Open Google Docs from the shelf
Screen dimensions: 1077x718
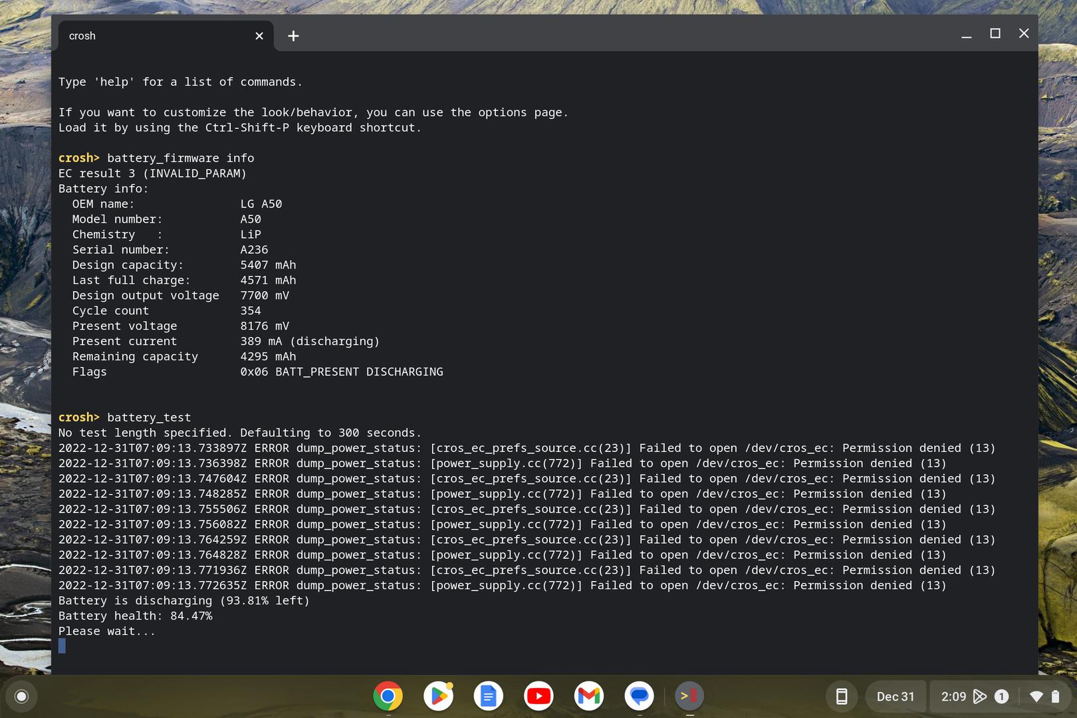coord(488,696)
